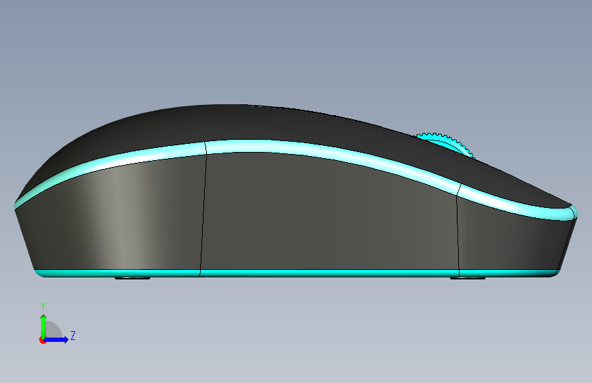This screenshot has width=592, height=383.
Task: Click the "Z" axis label
Action: tap(73, 335)
